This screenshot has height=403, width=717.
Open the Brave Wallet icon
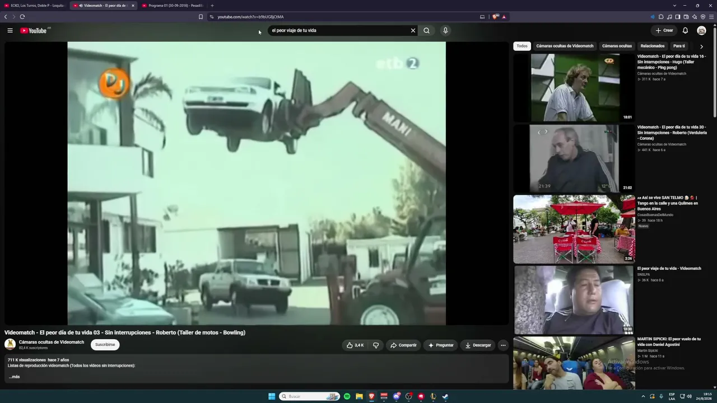(686, 17)
